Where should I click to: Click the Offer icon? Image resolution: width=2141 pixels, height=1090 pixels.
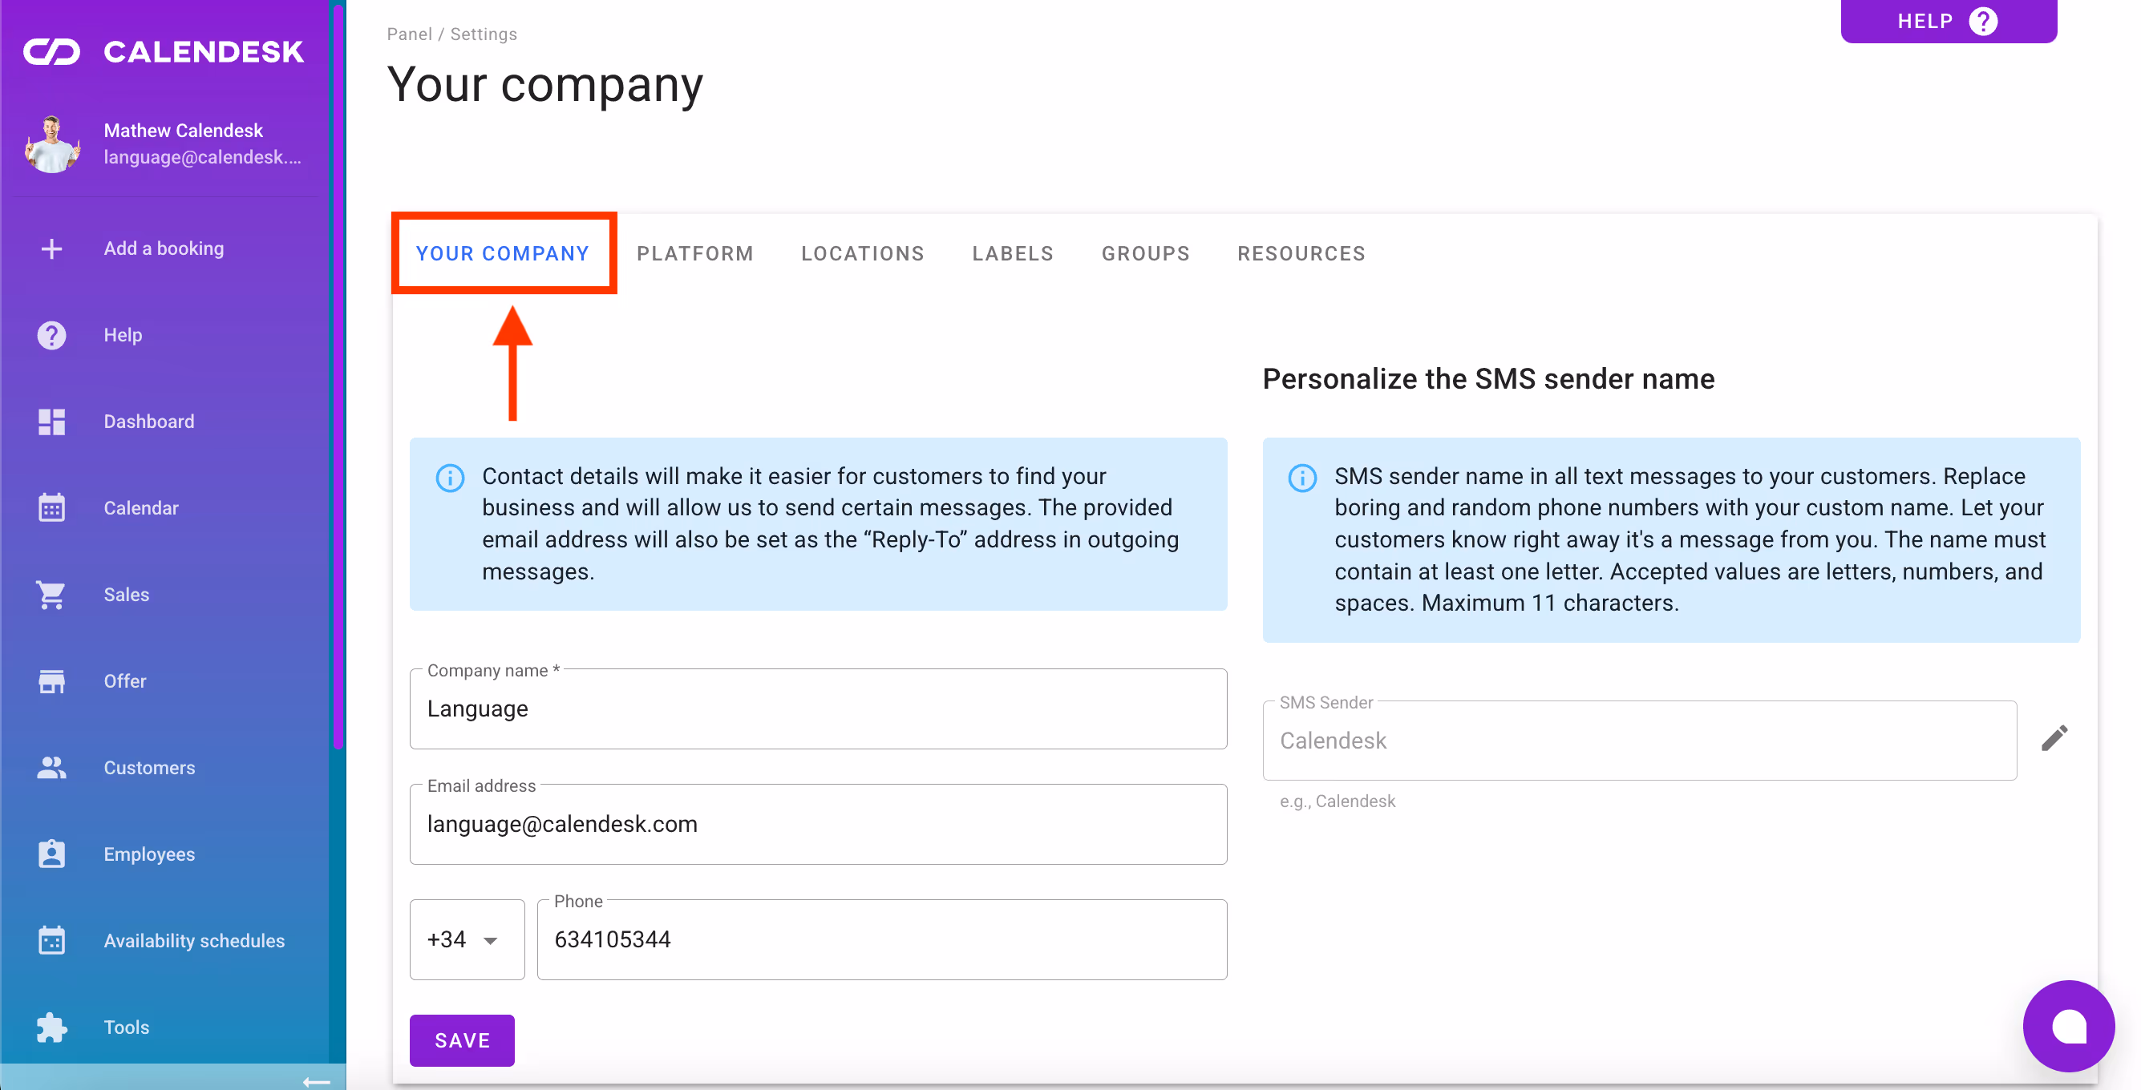pos(51,680)
